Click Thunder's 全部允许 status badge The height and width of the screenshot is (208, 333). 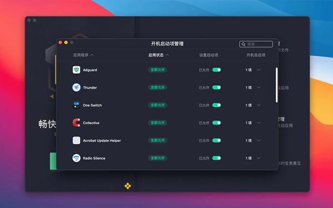(x=158, y=88)
